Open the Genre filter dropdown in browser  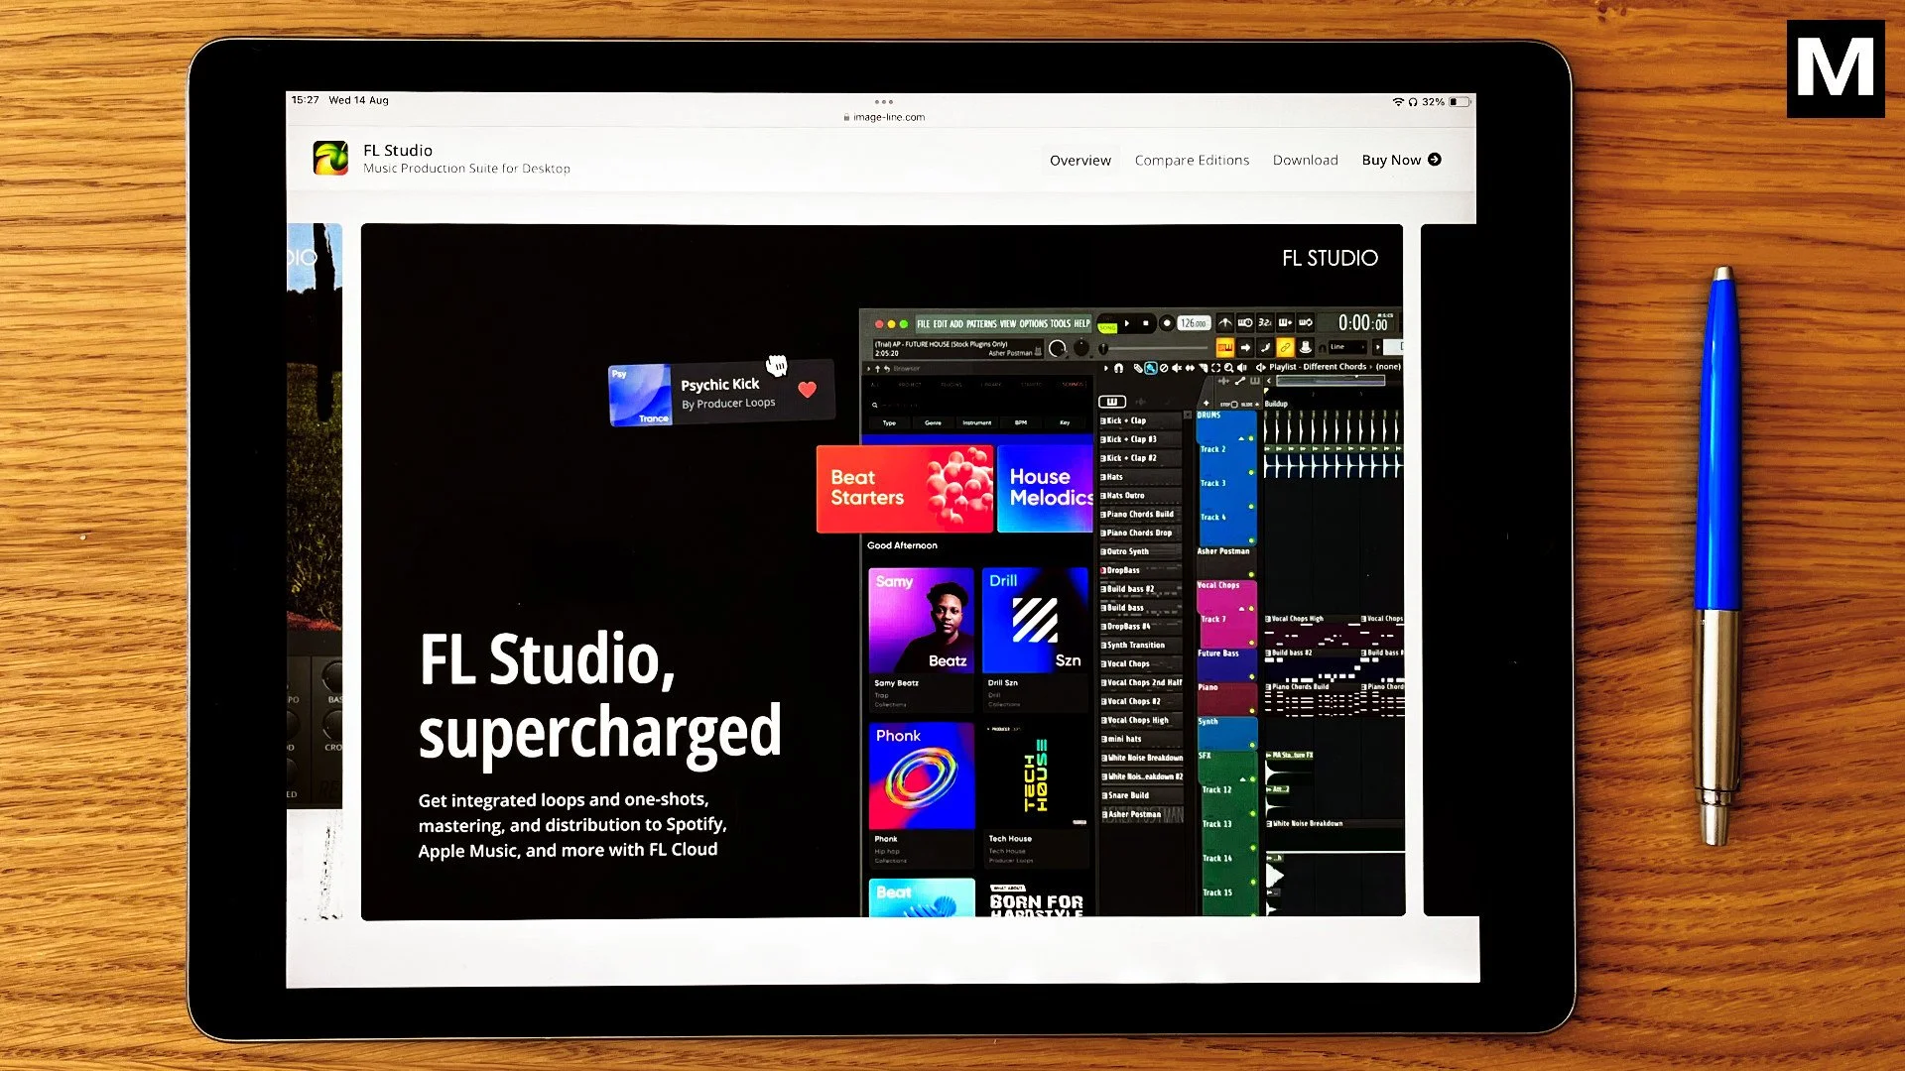pyautogui.click(x=933, y=423)
